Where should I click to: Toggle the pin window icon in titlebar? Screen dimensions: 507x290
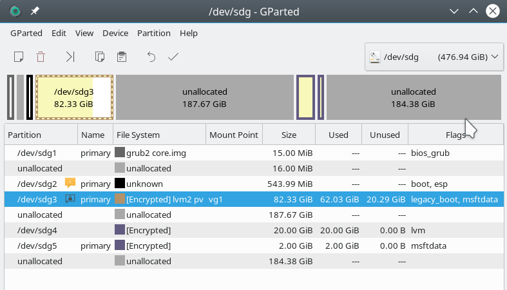pyautogui.click(x=35, y=12)
